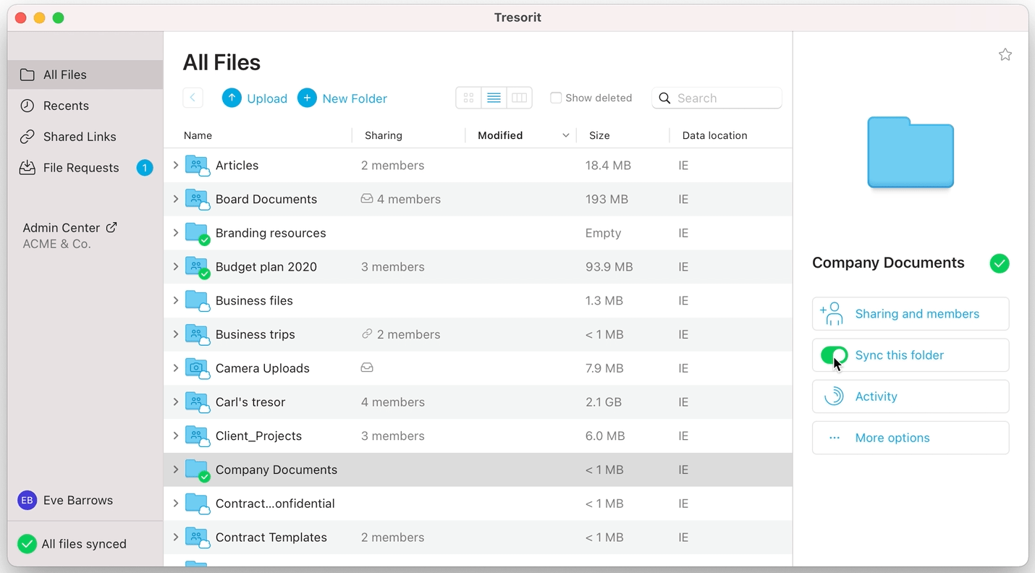The image size is (1035, 573).
Task: Click the three-dots icon in More options
Action: (x=835, y=438)
